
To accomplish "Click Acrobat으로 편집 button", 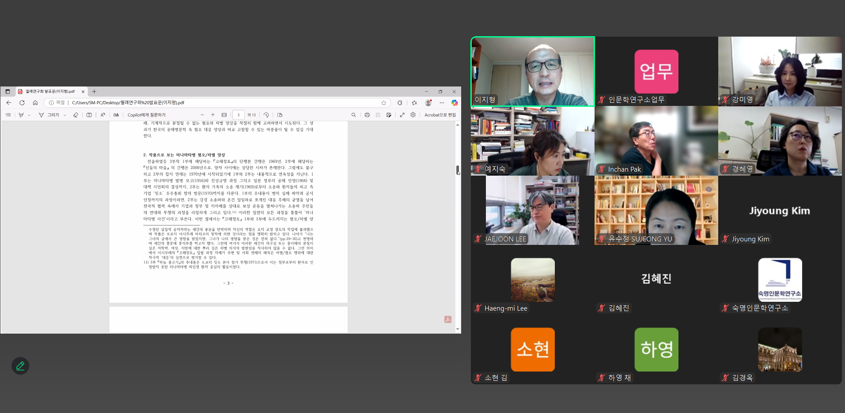I will coord(440,115).
